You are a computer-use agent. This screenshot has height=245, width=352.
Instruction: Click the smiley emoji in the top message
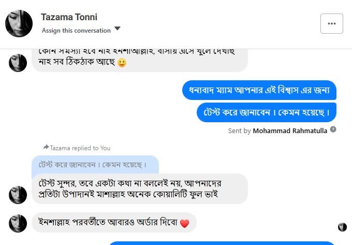(122, 63)
